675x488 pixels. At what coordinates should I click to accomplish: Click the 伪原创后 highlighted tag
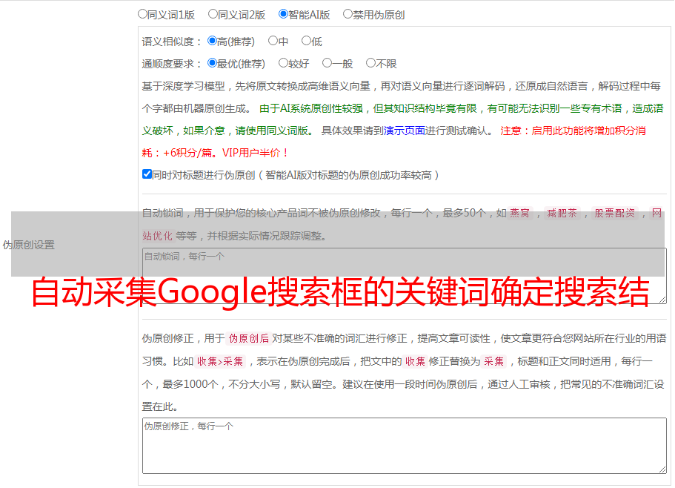249,338
